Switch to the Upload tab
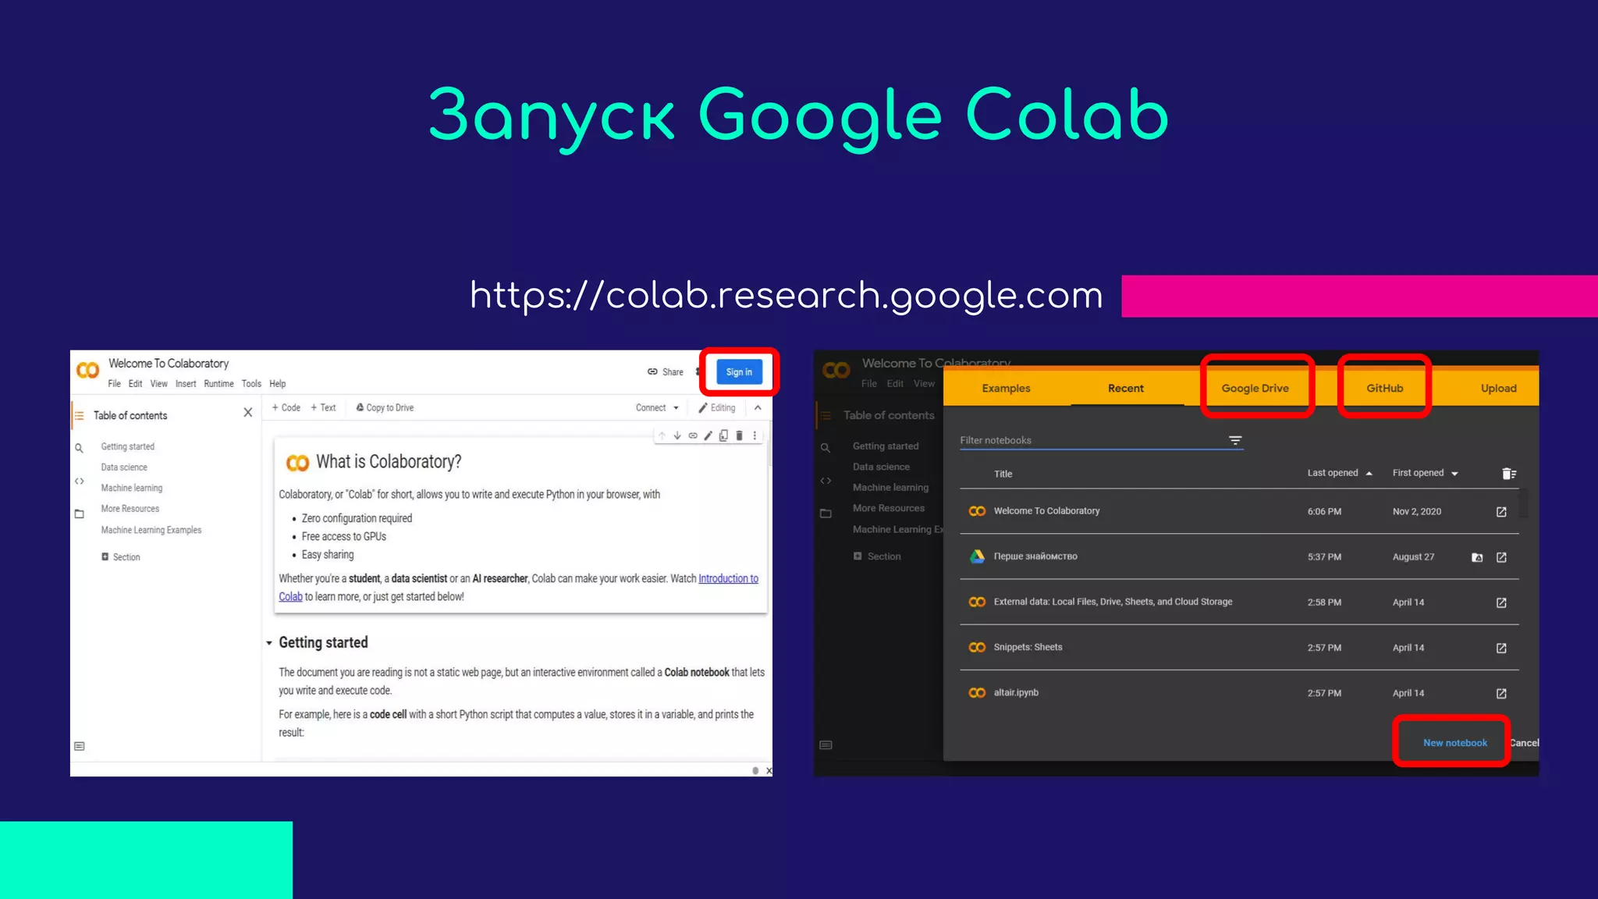Viewport: 1598px width, 899px height. 1498,388
